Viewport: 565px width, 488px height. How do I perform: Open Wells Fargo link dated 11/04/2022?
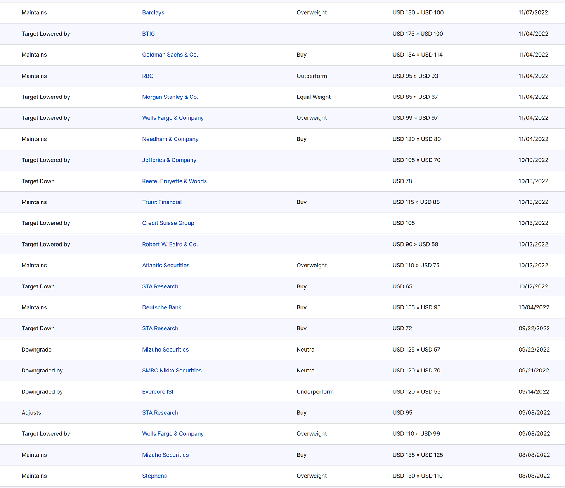pyautogui.click(x=173, y=118)
